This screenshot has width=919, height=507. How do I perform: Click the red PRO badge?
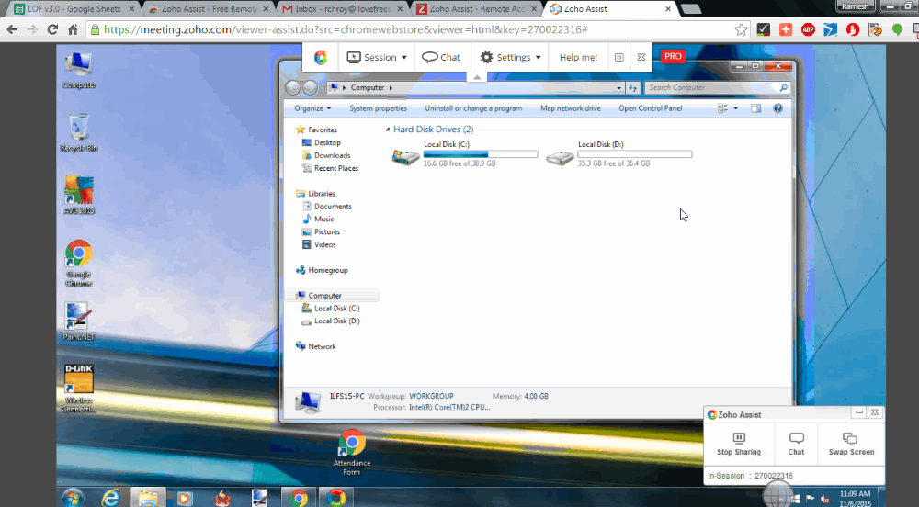pos(673,56)
